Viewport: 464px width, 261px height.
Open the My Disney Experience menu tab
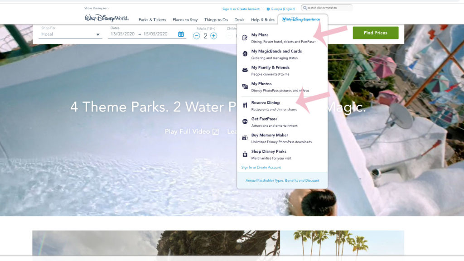click(x=301, y=19)
